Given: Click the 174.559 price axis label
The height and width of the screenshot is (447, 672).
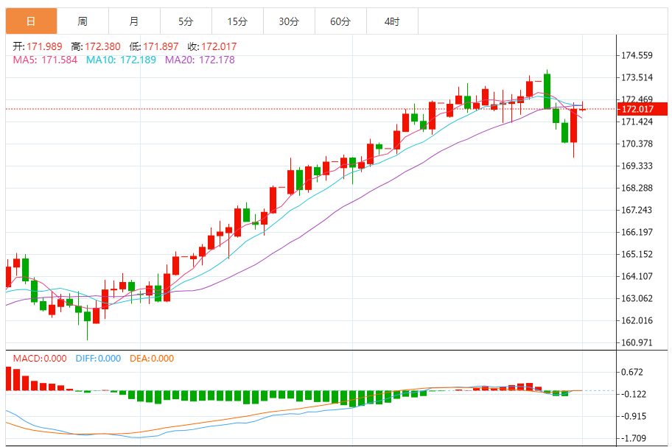Looking at the screenshot, I should tap(637, 55).
